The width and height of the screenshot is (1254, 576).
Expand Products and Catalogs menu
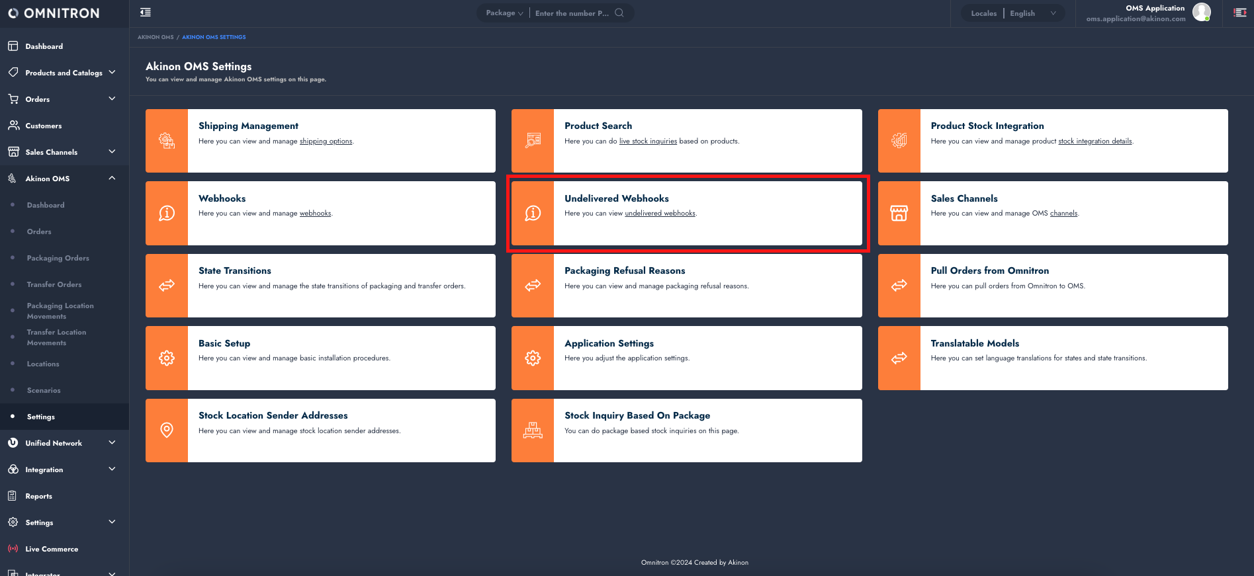coord(64,73)
